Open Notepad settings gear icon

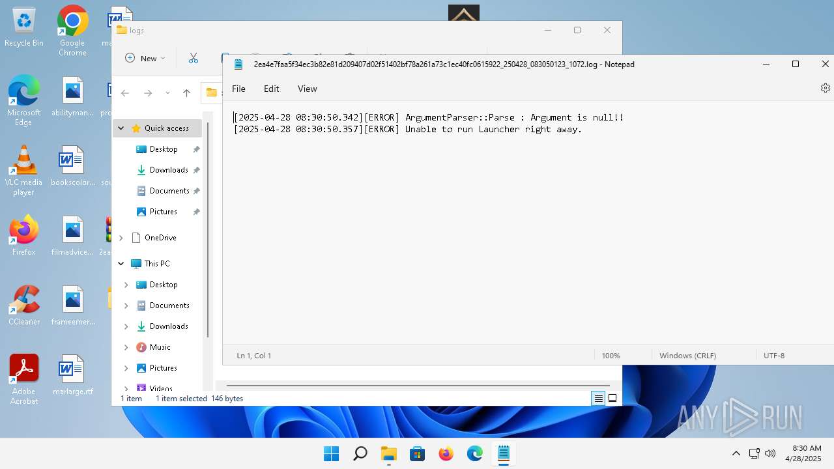pos(826,89)
